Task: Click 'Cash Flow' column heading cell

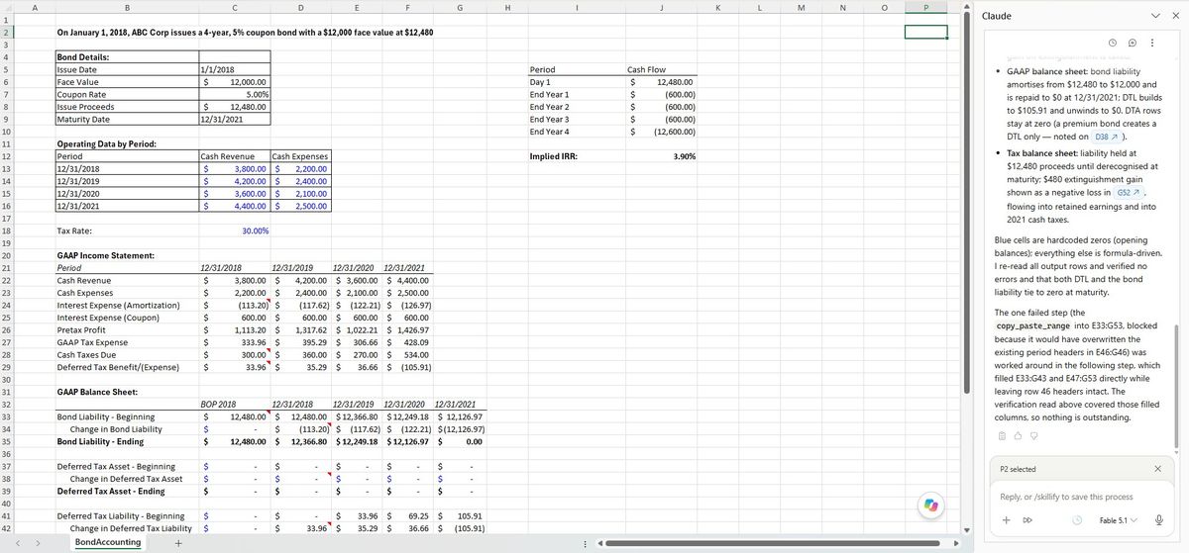Action: click(x=661, y=69)
